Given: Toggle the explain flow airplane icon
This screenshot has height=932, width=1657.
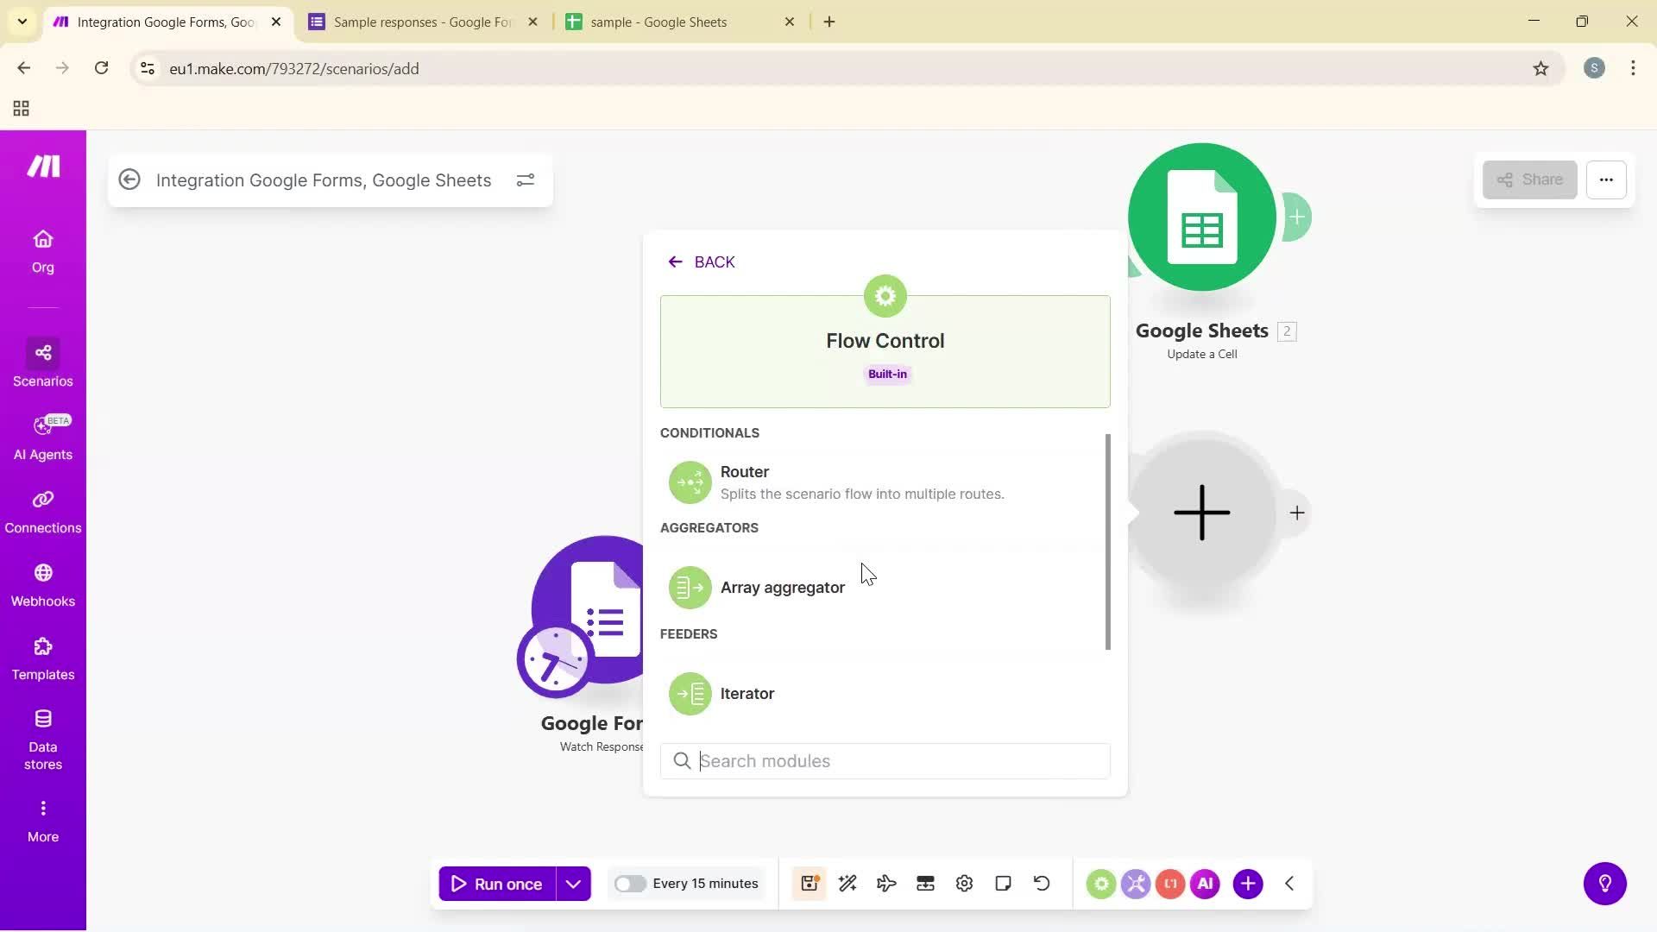Looking at the screenshot, I should point(886,883).
